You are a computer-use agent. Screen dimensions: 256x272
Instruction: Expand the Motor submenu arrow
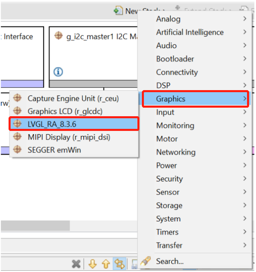point(245,138)
